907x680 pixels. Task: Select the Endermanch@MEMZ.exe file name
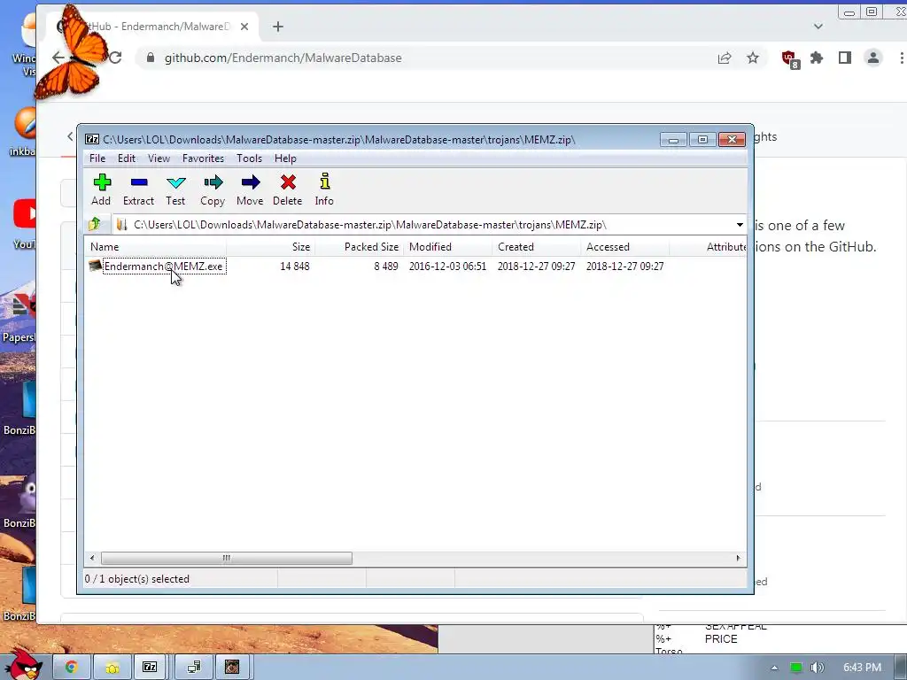coord(164,266)
